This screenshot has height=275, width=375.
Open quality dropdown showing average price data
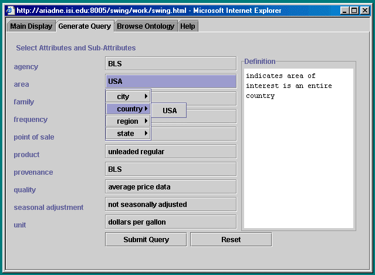(170, 187)
